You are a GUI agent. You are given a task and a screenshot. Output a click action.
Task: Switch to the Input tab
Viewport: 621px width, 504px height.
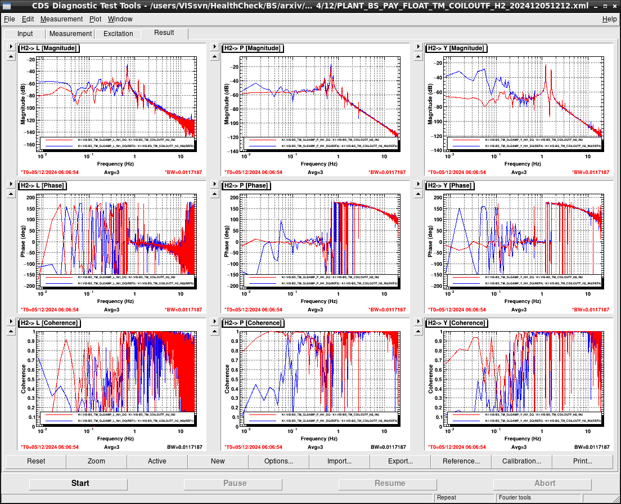[25, 34]
